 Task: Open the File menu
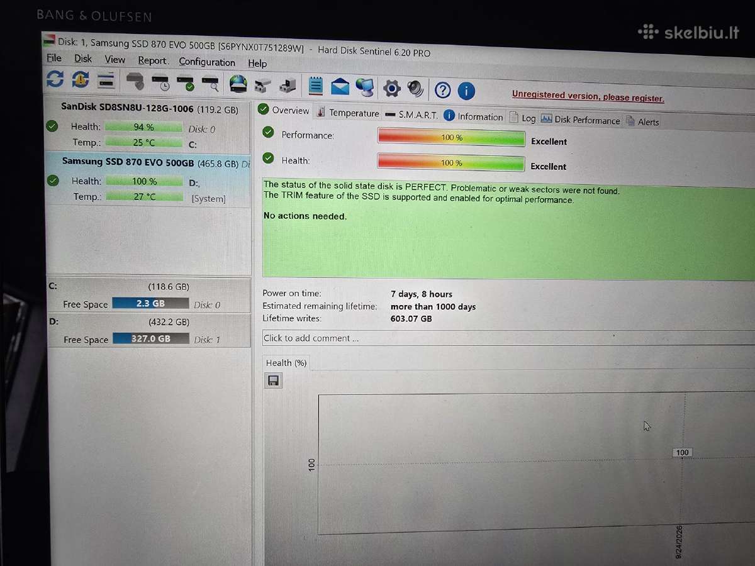[54, 58]
